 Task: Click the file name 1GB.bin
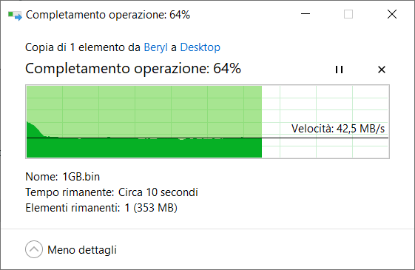click(81, 177)
